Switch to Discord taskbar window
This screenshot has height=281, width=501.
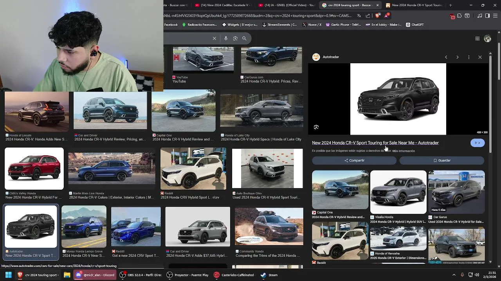click(x=95, y=275)
